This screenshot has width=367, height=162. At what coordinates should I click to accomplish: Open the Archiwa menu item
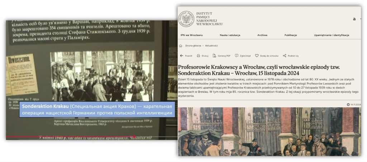(x=262, y=35)
